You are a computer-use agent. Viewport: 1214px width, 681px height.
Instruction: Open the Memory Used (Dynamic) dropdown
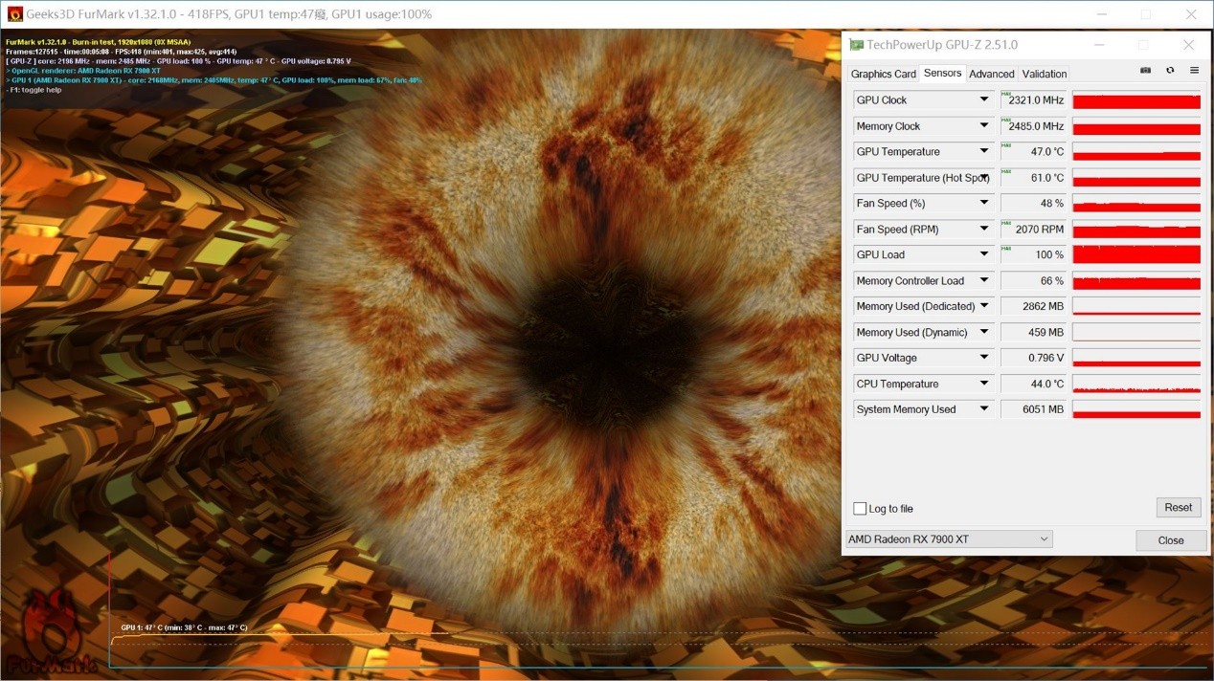[x=983, y=332]
